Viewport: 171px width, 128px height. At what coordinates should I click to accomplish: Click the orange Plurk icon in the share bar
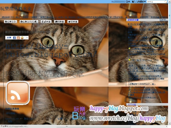click(18, 38)
